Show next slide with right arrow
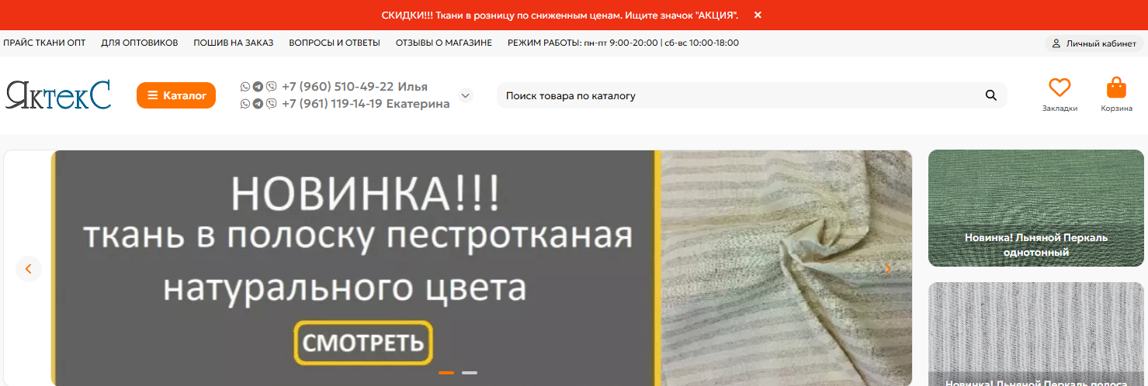The image size is (1148, 386). click(887, 269)
